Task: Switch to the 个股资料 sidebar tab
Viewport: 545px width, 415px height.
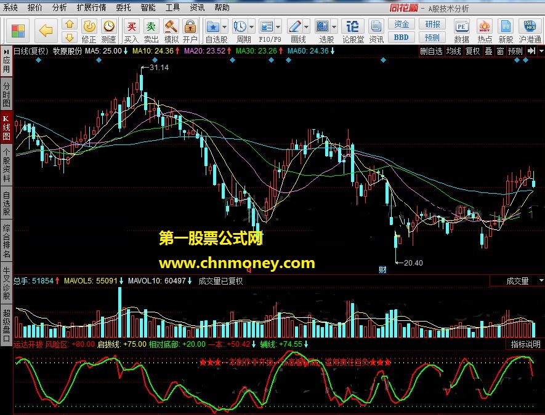Action: [x=6, y=165]
